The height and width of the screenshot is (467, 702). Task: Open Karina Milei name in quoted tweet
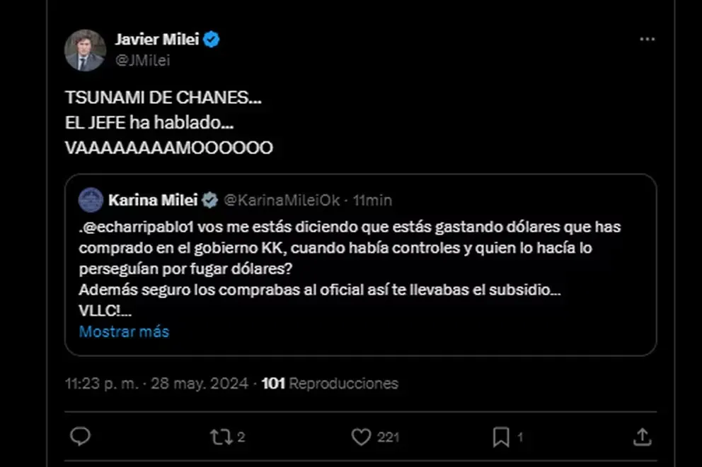[152, 200]
